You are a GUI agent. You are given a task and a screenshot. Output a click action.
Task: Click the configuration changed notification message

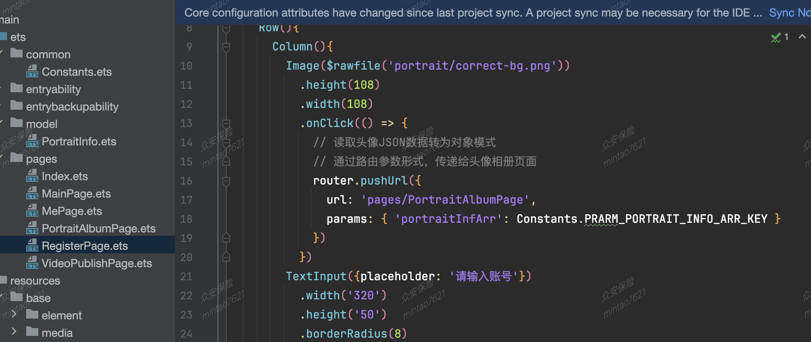tap(473, 13)
